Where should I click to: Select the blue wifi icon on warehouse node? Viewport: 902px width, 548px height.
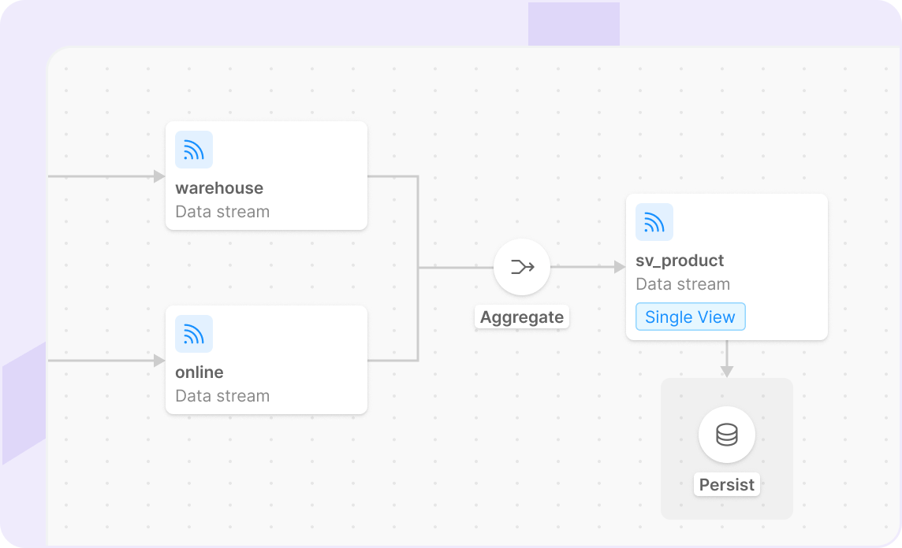tap(193, 150)
